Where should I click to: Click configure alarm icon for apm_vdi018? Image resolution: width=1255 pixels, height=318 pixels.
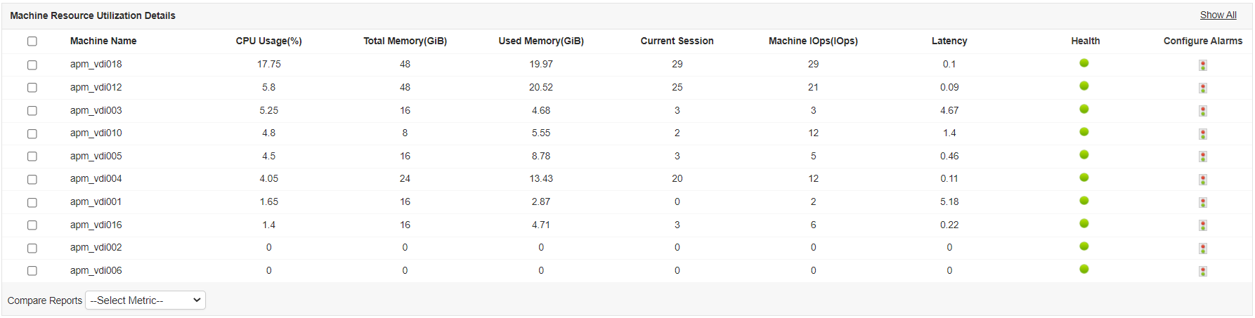(1202, 65)
